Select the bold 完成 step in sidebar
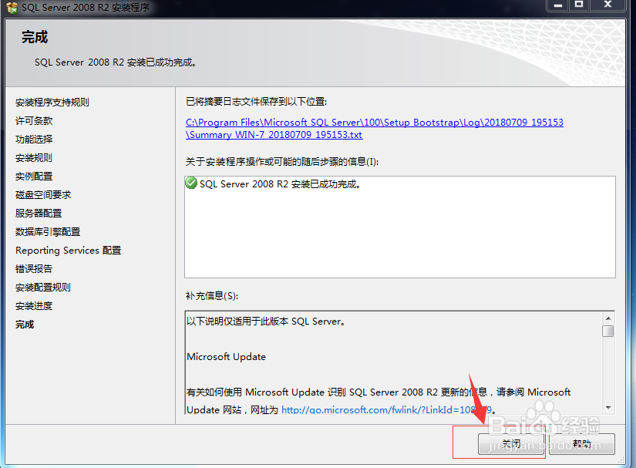Image resolution: width=636 pixels, height=468 pixels. (x=25, y=325)
